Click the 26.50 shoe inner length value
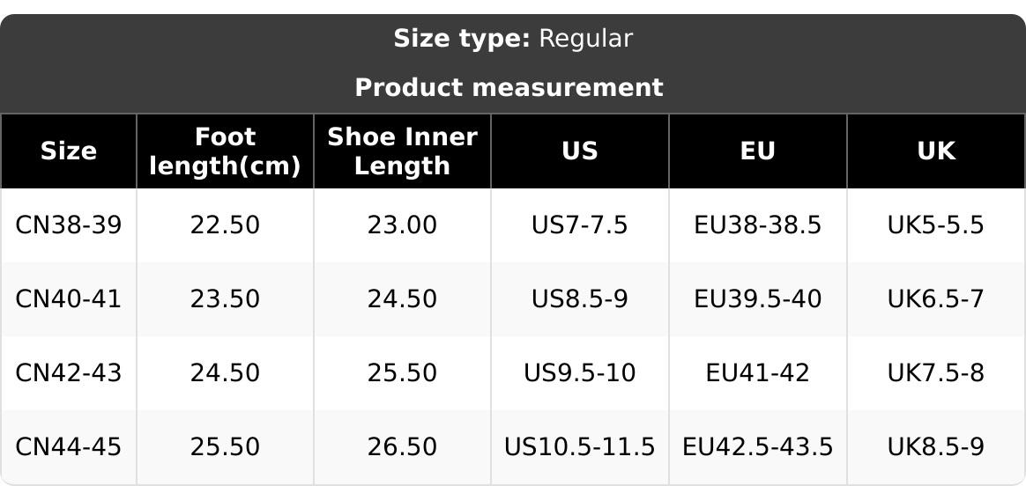This screenshot has height=486, width=1026. tap(402, 447)
